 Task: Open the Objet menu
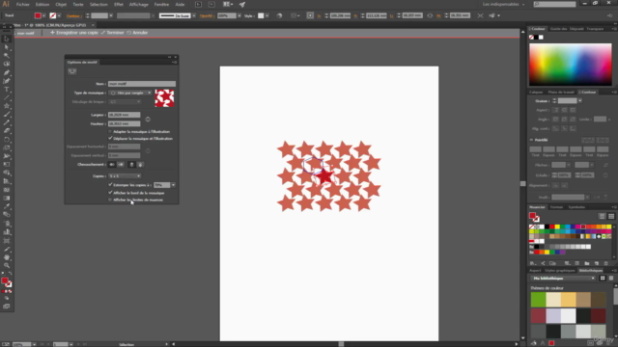(61, 4)
